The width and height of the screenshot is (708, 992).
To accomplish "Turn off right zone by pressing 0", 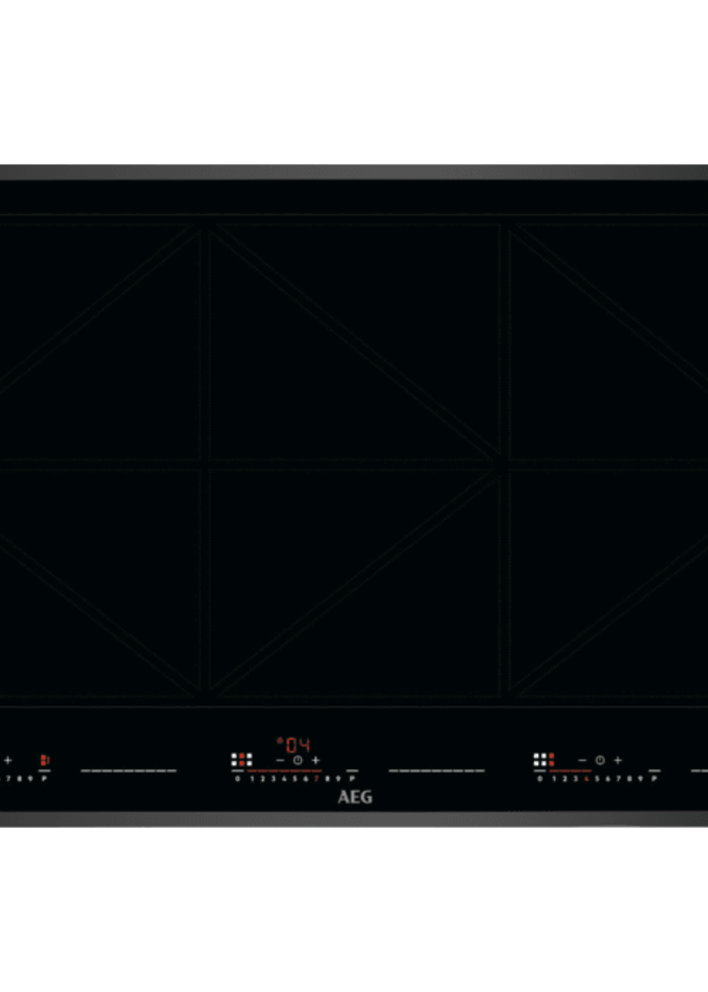I will pyautogui.click(x=540, y=779).
